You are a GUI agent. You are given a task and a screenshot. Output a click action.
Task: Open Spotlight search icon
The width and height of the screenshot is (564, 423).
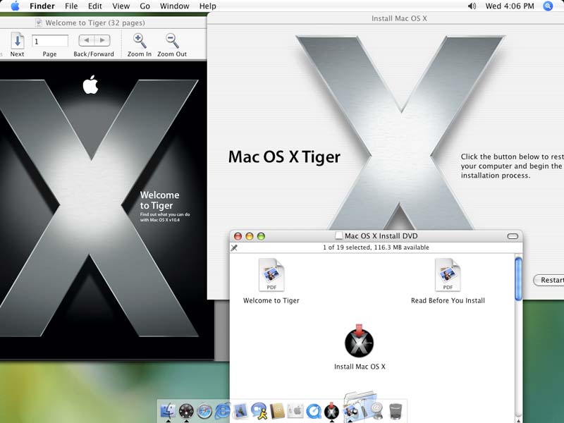548,6
